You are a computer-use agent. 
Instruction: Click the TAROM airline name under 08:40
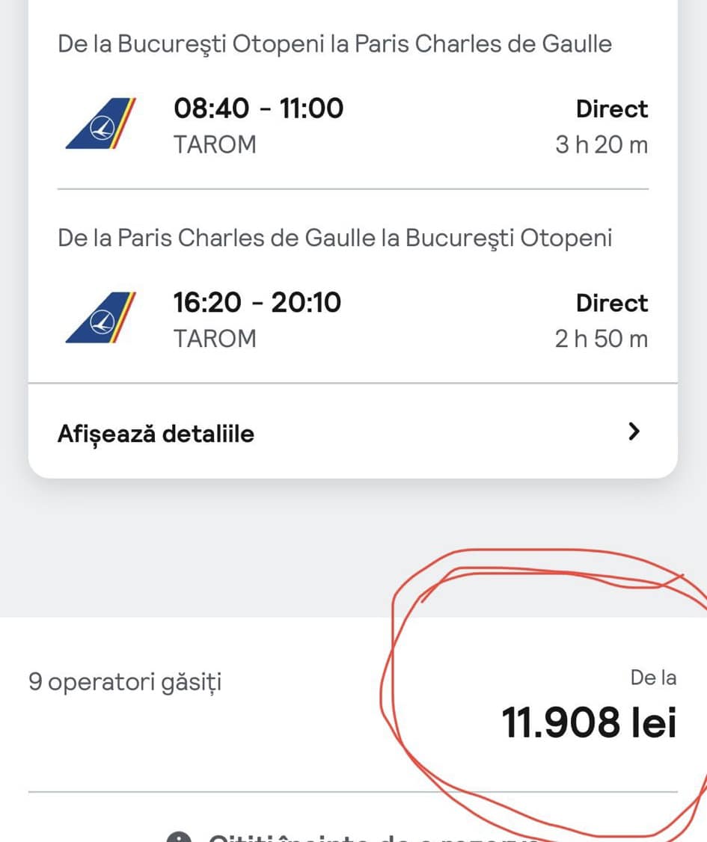coord(215,144)
